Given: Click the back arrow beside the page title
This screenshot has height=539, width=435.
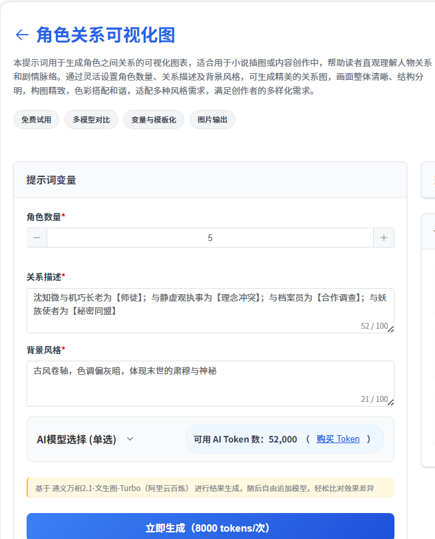Looking at the screenshot, I should pos(22,35).
